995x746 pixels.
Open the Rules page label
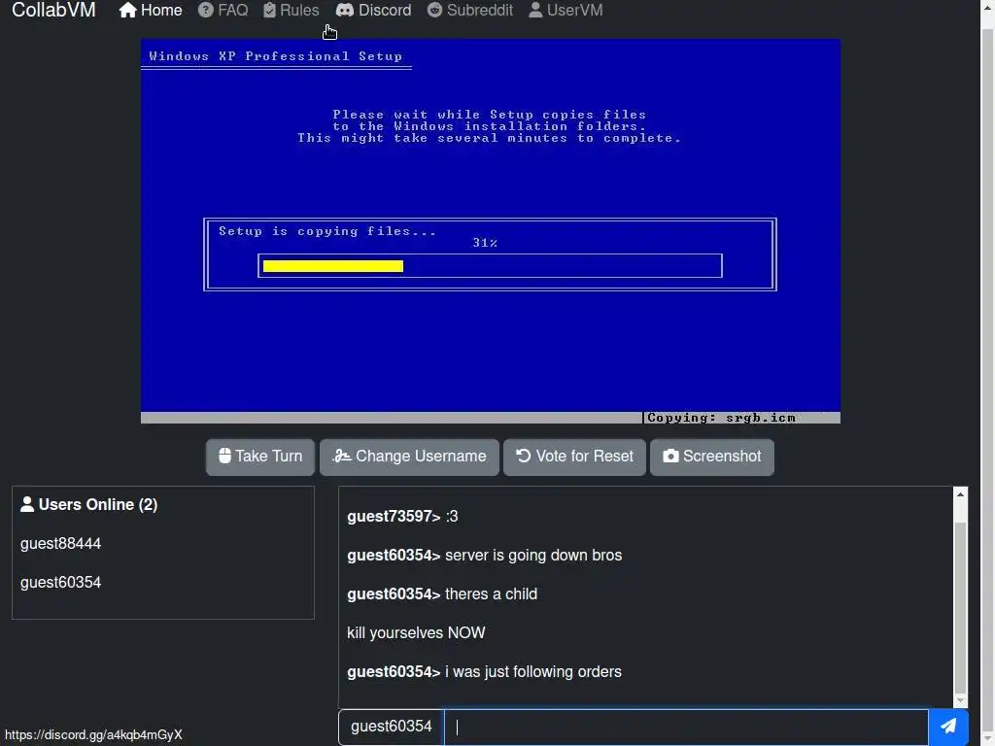tap(299, 10)
